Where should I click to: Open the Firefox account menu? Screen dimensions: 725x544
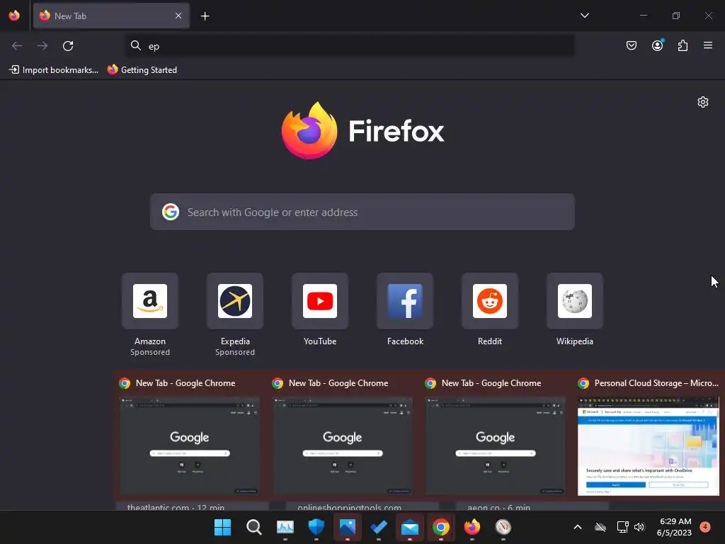coord(657,45)
